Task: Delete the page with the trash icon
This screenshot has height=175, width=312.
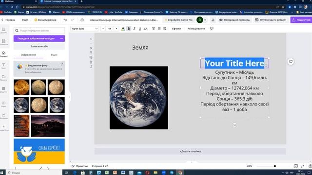Action: click(91, 62)
